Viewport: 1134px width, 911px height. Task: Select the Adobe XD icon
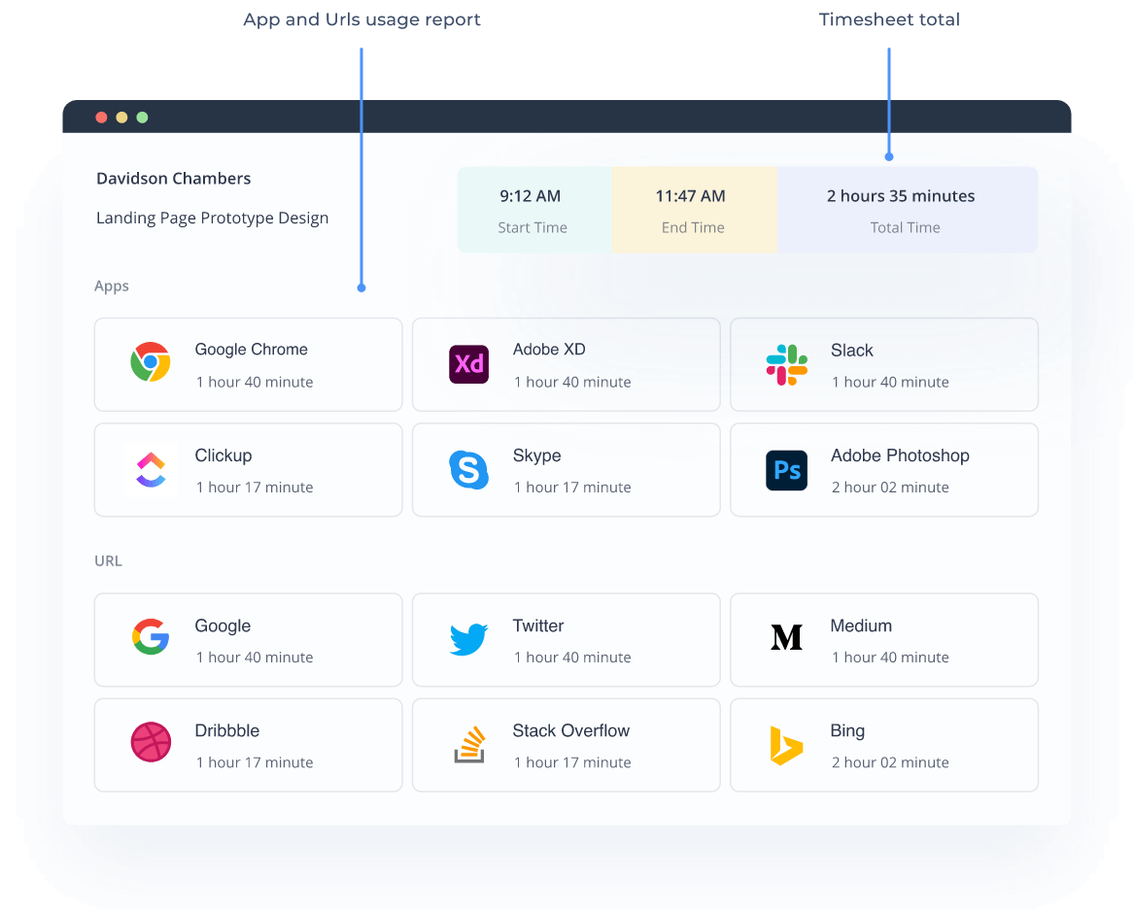(x=468, y=364)
